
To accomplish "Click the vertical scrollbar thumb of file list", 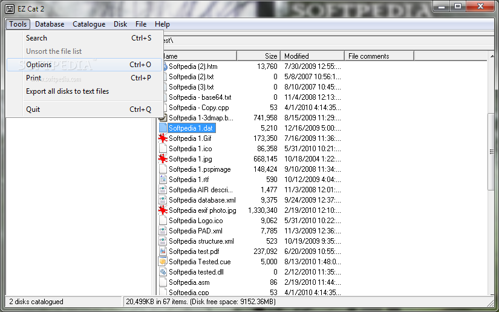I will (492, 152).
